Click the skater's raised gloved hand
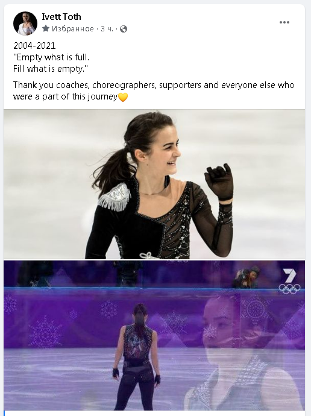Image resolution: width=311 pixels, height=416 pixels. pyautogui.click(x=219, y=182)
